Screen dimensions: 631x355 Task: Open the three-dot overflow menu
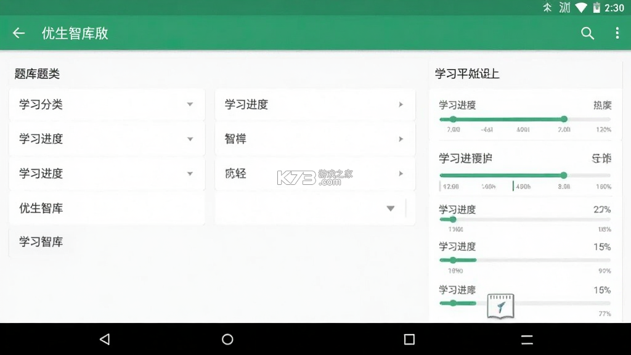click(x=617, y=33)
